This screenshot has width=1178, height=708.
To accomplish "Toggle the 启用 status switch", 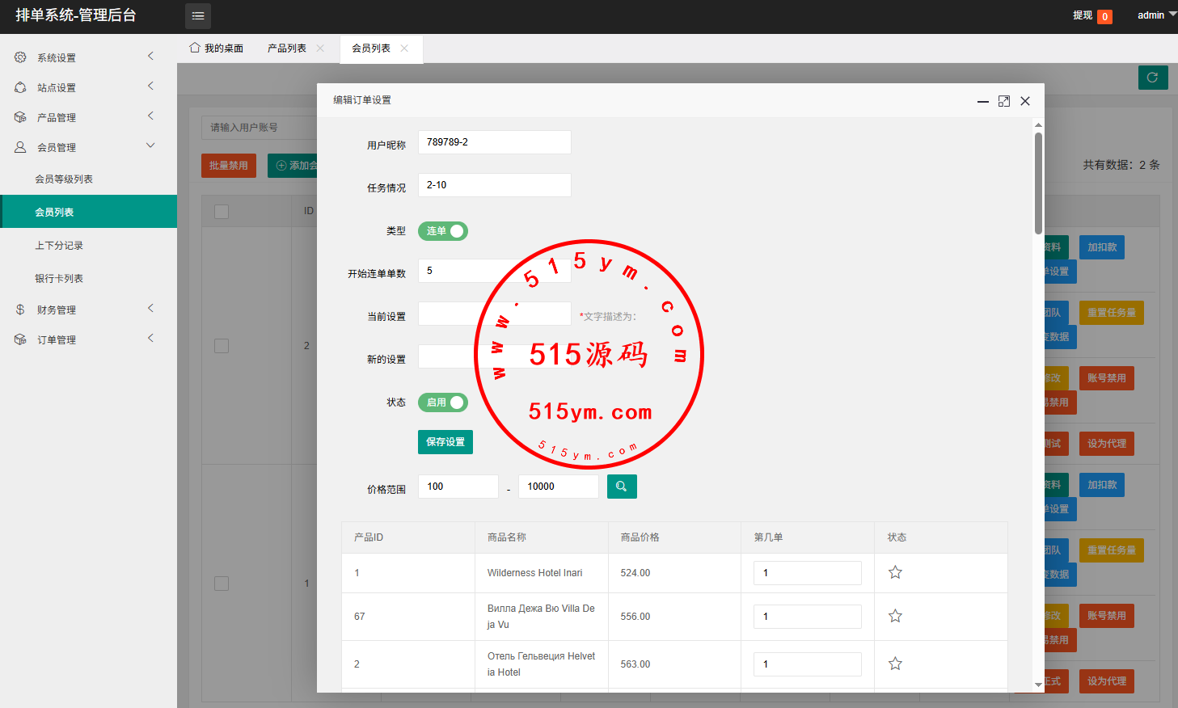I will pyautogui.click(x=443, y=402).
